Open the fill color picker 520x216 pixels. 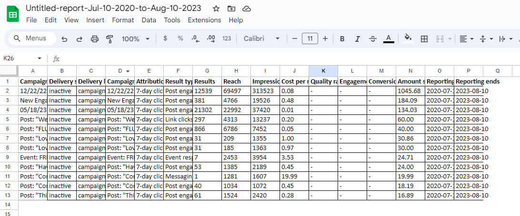pyautogui.click(x=408, y=38)
